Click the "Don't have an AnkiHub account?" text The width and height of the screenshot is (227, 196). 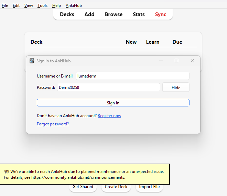(67, 116)
